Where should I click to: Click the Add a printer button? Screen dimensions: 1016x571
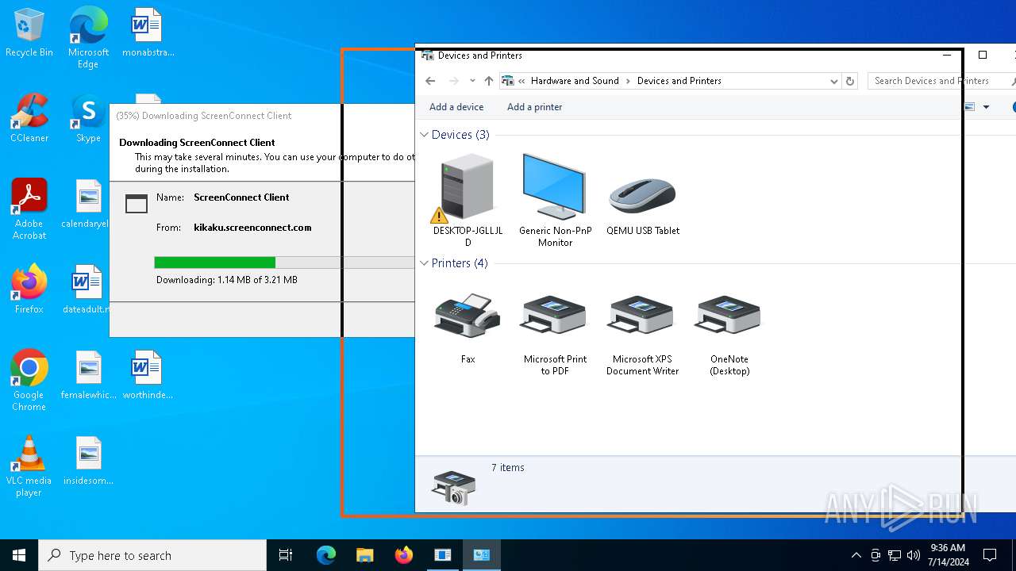(534, 107)
